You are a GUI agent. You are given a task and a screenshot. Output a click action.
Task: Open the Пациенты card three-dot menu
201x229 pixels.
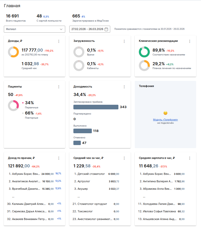59,87
